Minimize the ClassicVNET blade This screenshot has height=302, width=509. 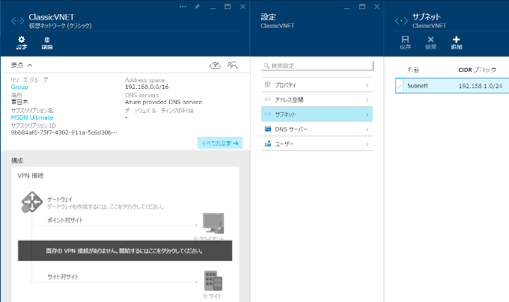tap(213, 7)
